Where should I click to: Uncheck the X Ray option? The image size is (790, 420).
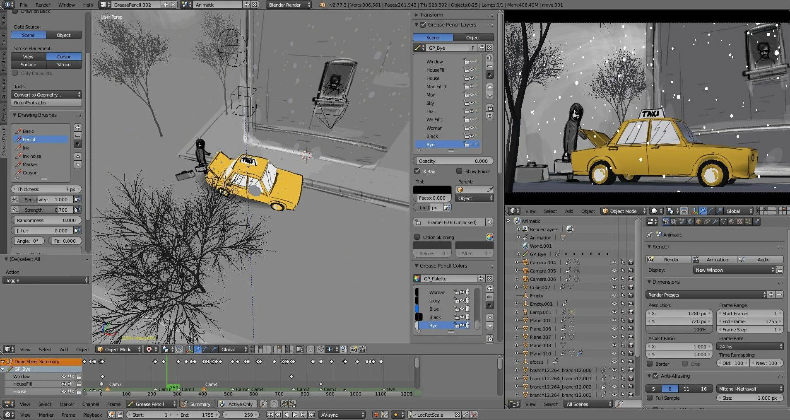click(x=417, y=171)
